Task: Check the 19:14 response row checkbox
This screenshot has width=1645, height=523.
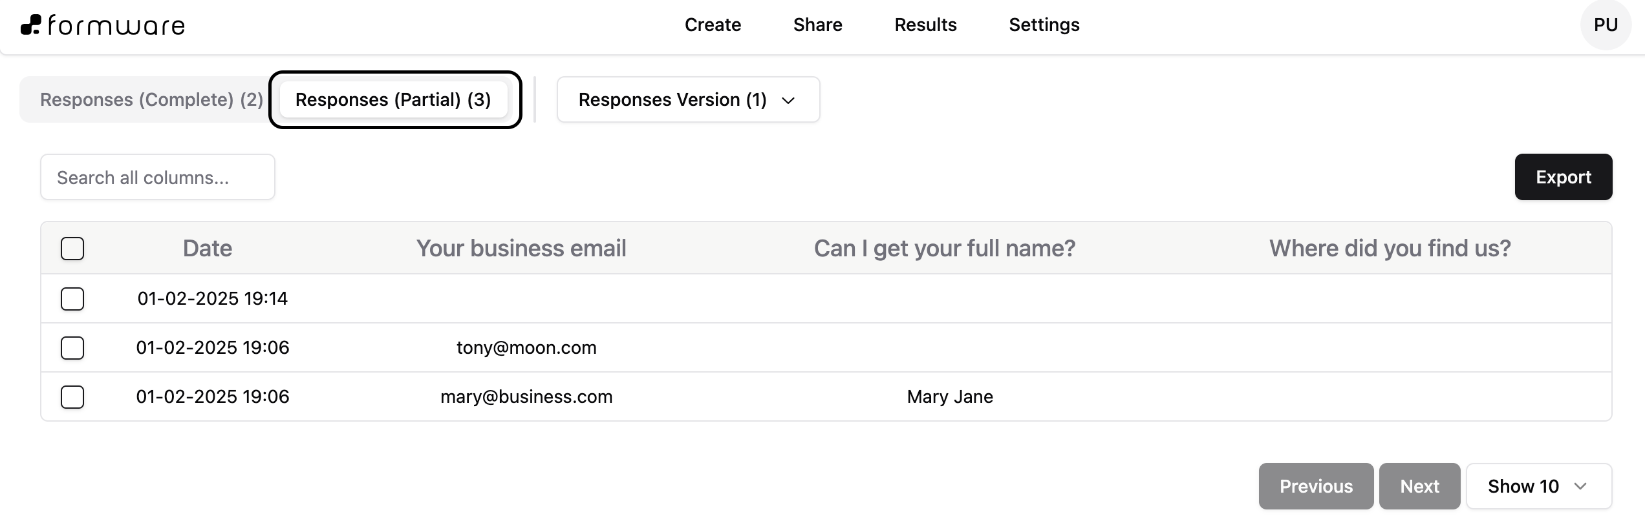Action: pyautogui.click(x=72, y=299)
